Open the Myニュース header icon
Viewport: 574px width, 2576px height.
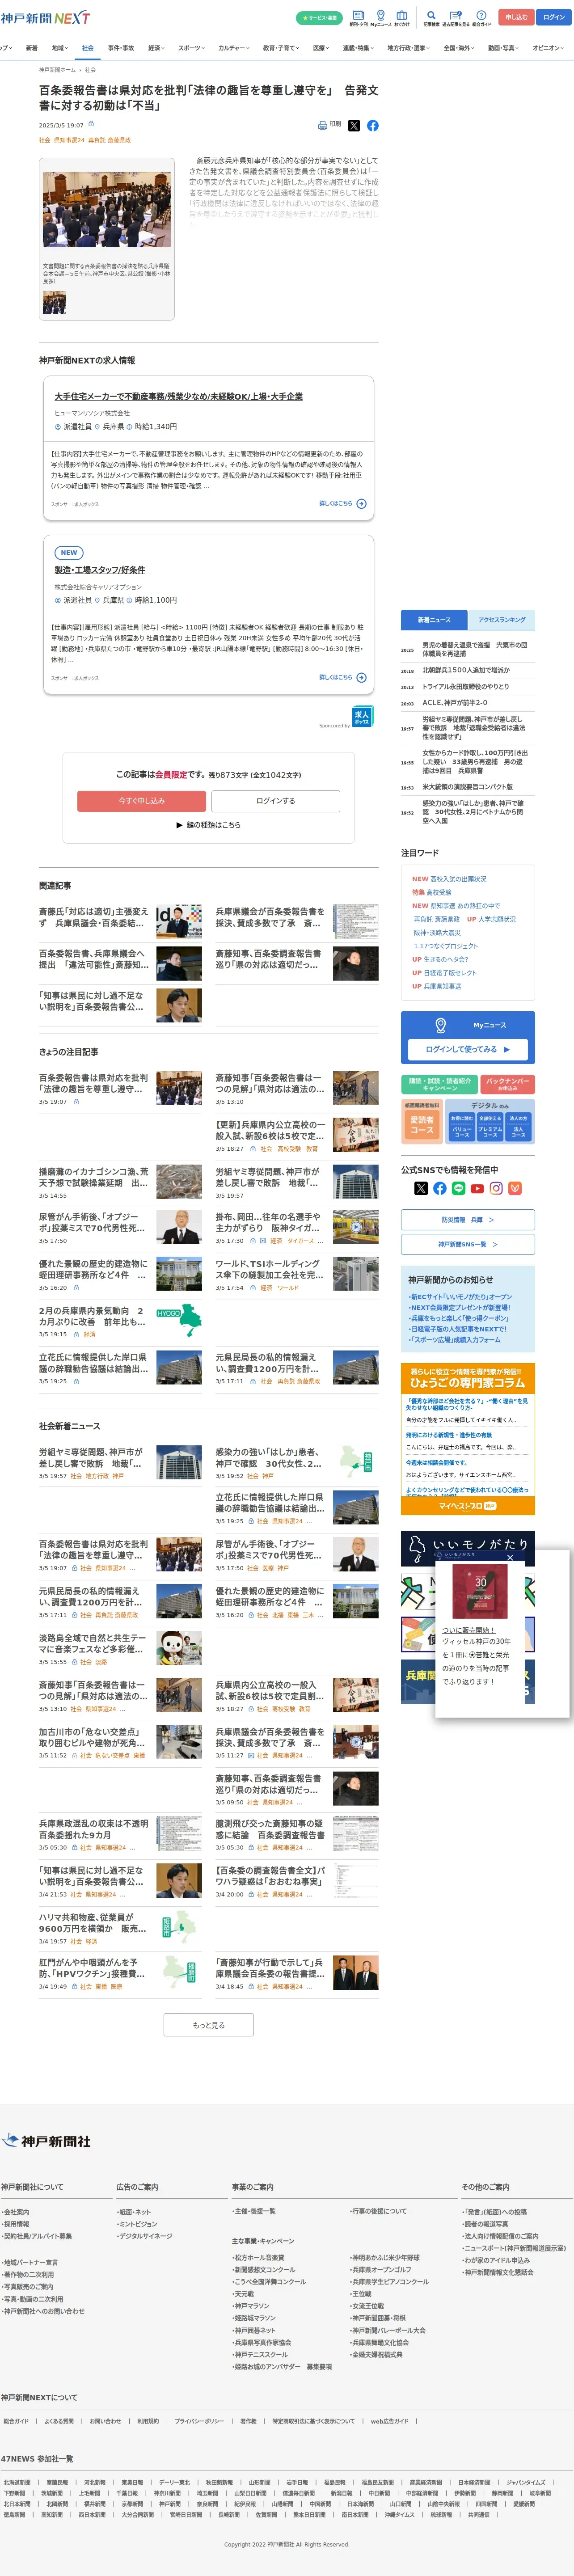[380, 17]
